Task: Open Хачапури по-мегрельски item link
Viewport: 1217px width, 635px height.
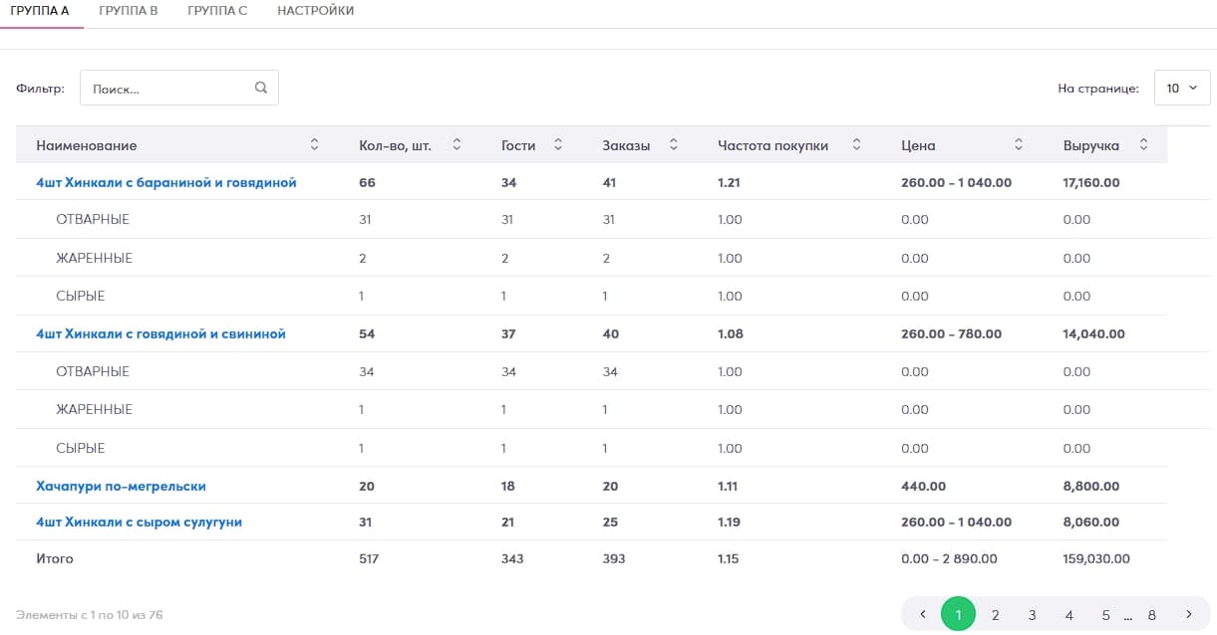Action: pos(121,487)
